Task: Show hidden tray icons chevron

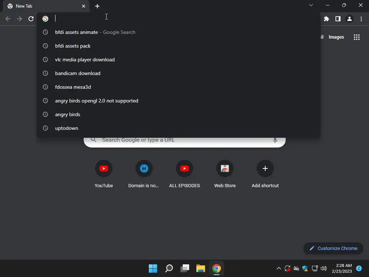Action: pyautogui.click(x=279, y=268)
